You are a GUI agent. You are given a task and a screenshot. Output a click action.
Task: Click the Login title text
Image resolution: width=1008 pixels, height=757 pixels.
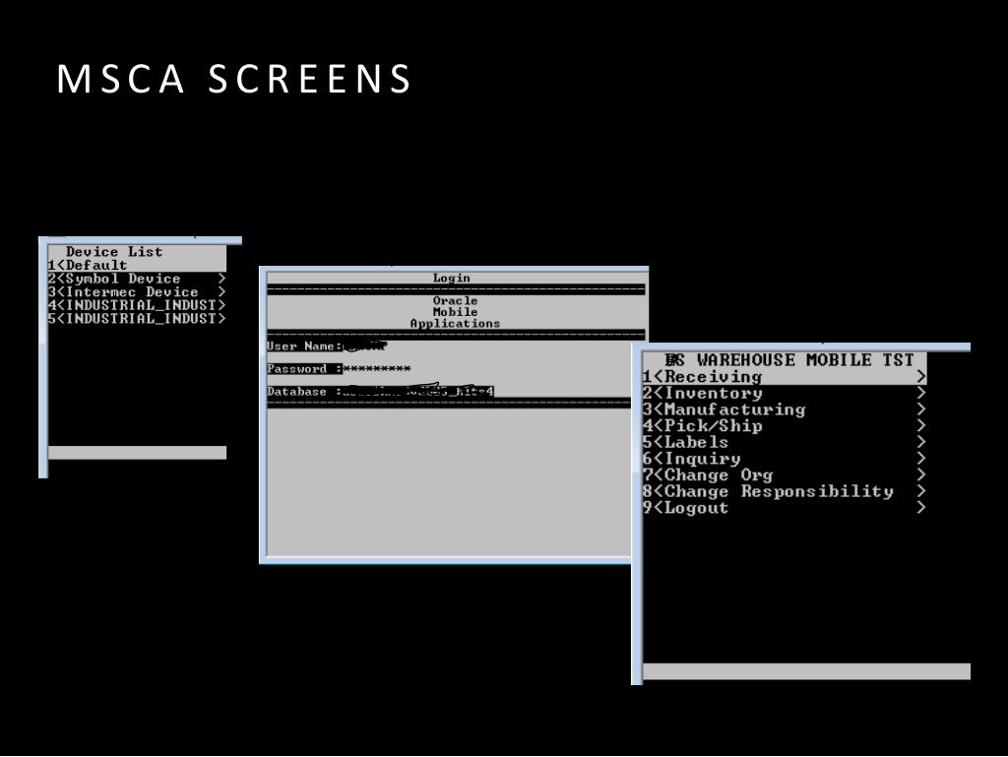coord(451,279)
